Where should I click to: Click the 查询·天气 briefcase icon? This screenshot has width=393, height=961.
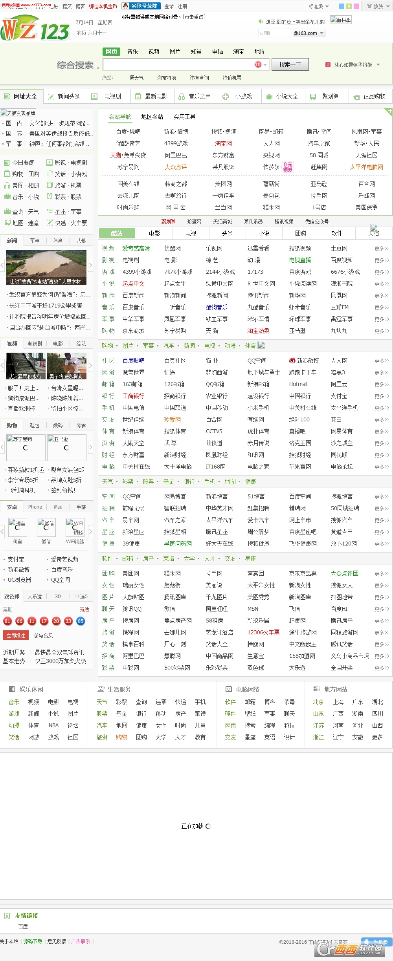[x=7, y=212]
